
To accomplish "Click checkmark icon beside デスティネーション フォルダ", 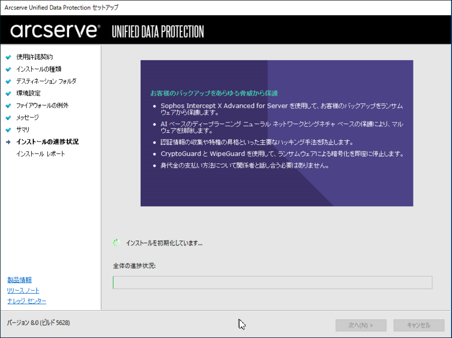I will [x=9, y=81].
